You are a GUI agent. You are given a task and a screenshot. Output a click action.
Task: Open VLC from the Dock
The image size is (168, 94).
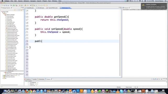(118, 91)
